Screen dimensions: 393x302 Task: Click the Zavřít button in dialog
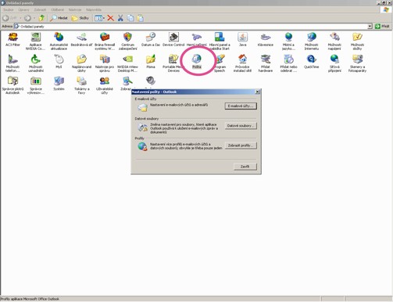click(245, 167)
